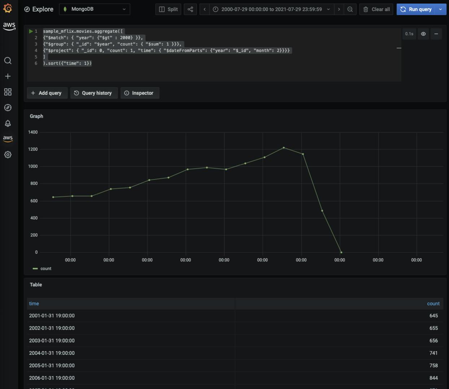The height and width of the screenshot is (389, 449).
Task: Open the Alerting bell icon
Action: click(8, 123)
